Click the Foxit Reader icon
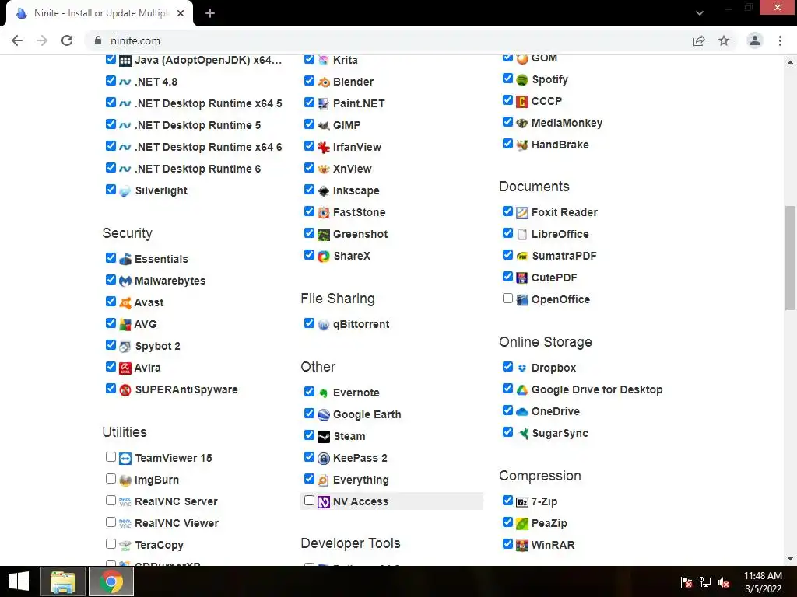797x597 pixels. coord(522,213)
